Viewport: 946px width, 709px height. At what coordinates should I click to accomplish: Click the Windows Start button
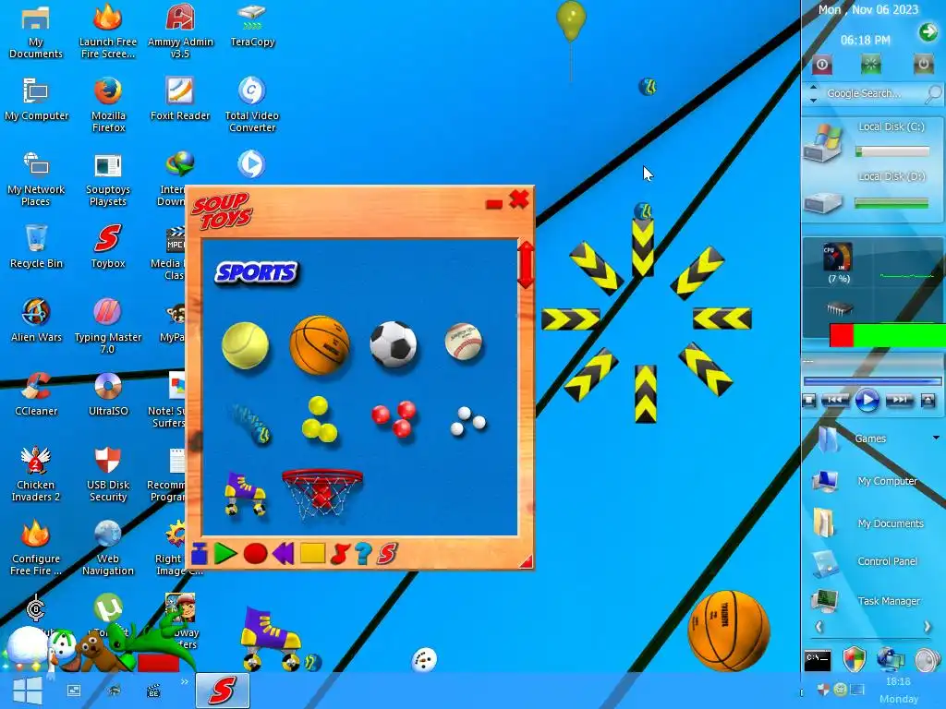(27, 691)
